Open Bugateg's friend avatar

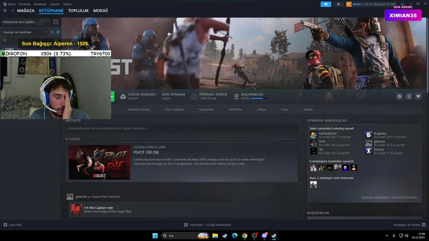[x=369, y=135]
